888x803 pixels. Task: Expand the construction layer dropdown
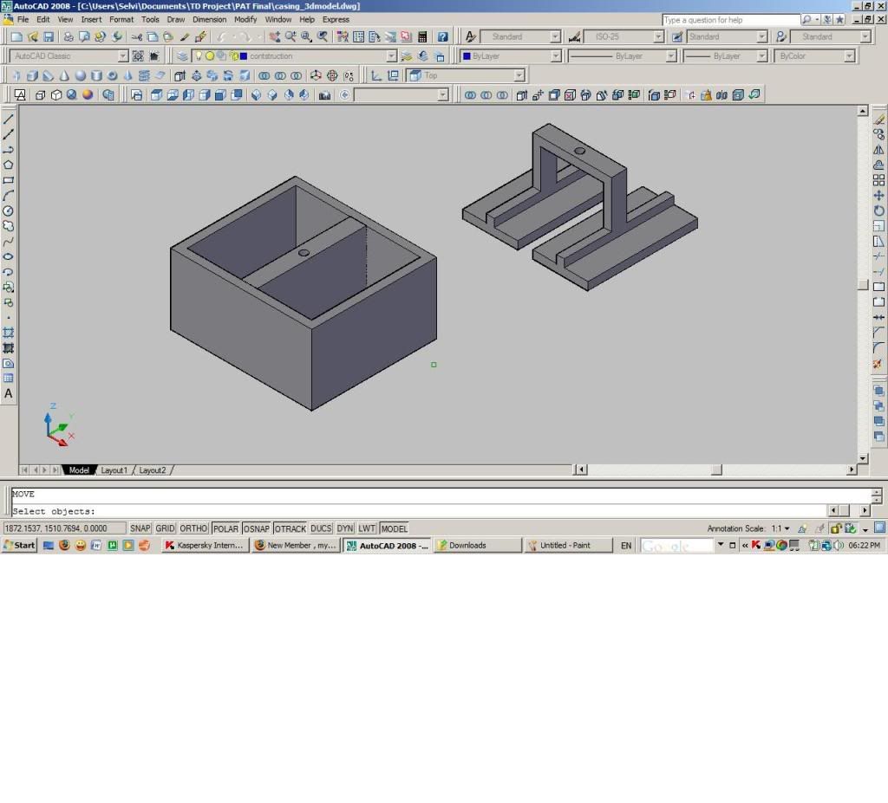click(391, 56)
